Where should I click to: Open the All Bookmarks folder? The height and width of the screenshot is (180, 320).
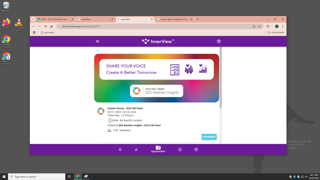click(x=276, y=32)
